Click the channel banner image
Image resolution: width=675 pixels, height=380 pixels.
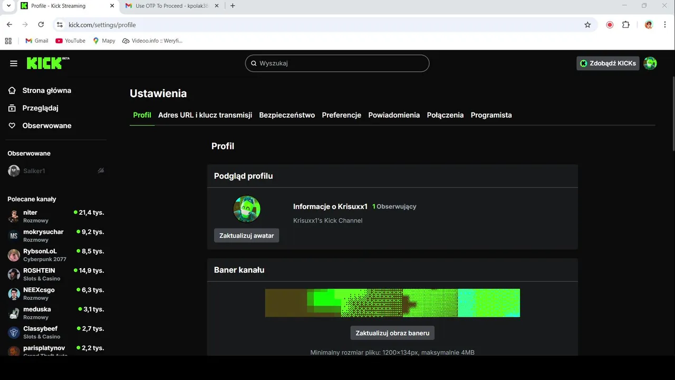[x=392, y=303]
